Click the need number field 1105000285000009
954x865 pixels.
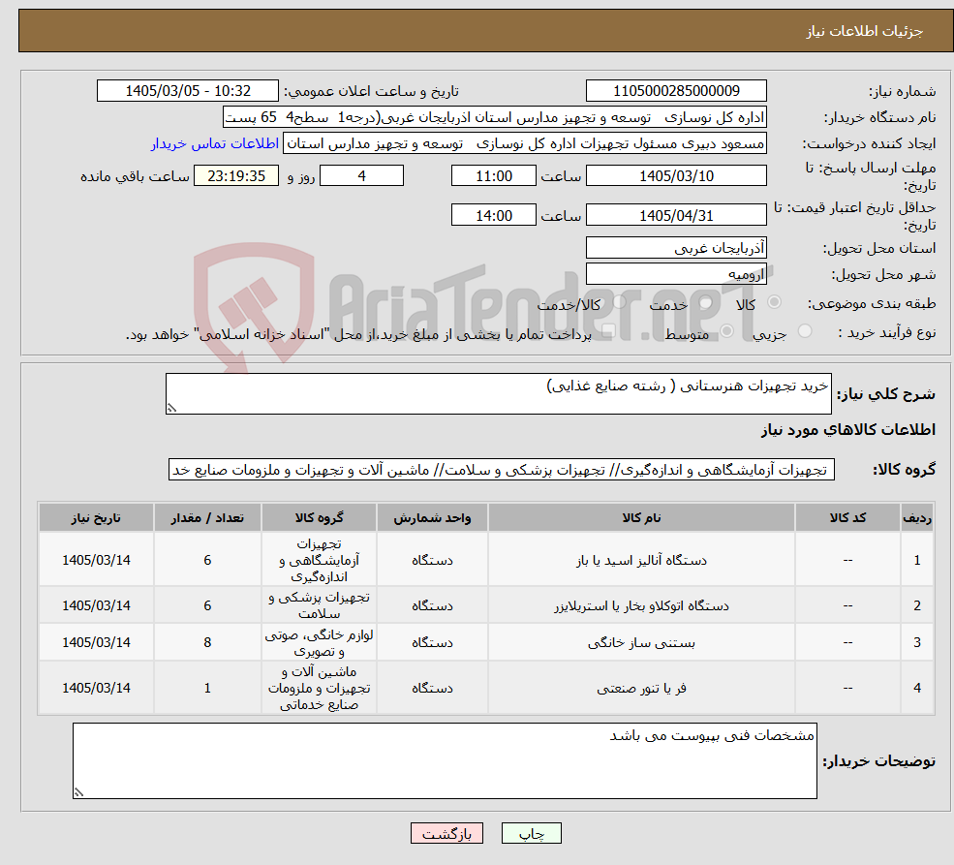pos(676,91)
